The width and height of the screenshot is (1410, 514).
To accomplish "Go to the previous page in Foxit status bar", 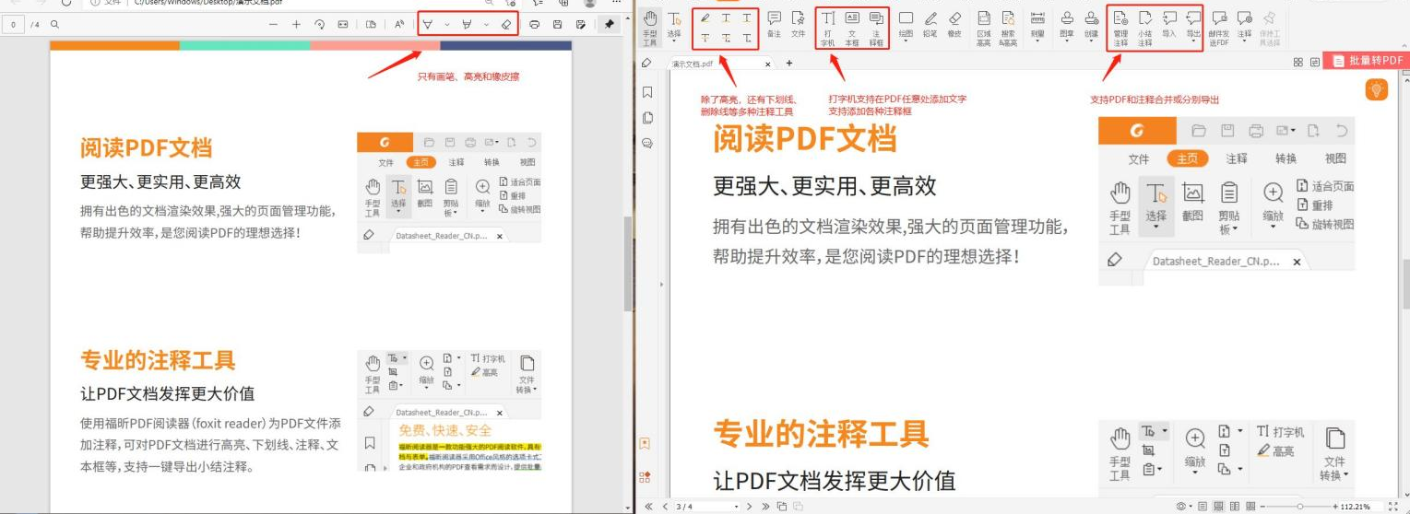I will [663, 507].
